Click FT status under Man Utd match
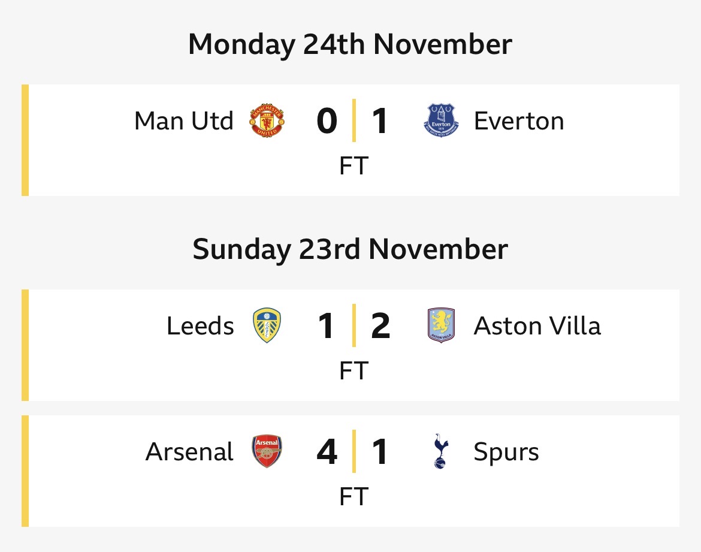Image resolution: width=701 pixels, height=552 pixels. point(353,166)
